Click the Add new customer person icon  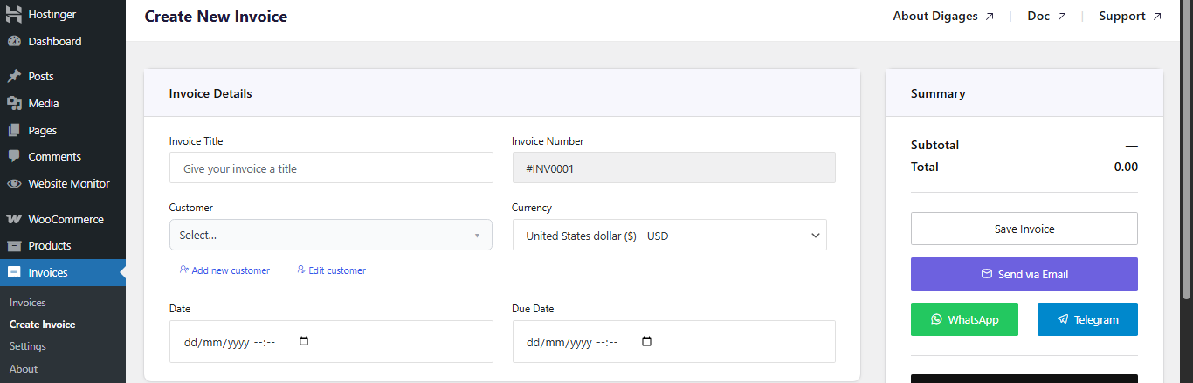[184, 270]
